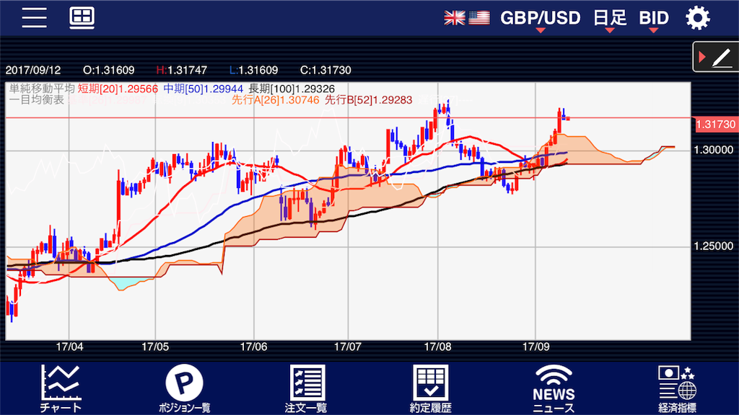This screenshot has height=415, width=739.
Task: Click the 17/06 date axis label
Action: coord(253,347)
